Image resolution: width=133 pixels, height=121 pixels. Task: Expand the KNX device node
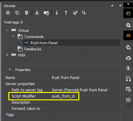(x=7, y=55)
